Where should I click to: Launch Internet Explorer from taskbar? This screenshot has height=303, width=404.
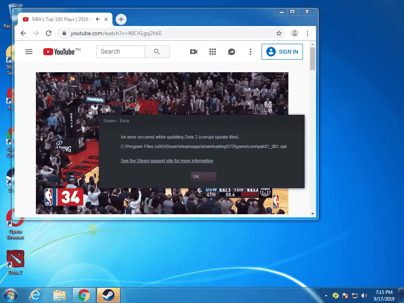point(35,295)
